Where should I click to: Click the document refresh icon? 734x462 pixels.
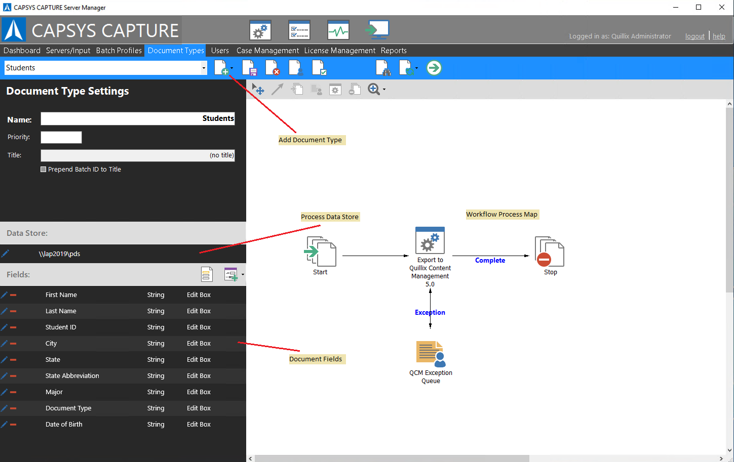click(406, 68)
